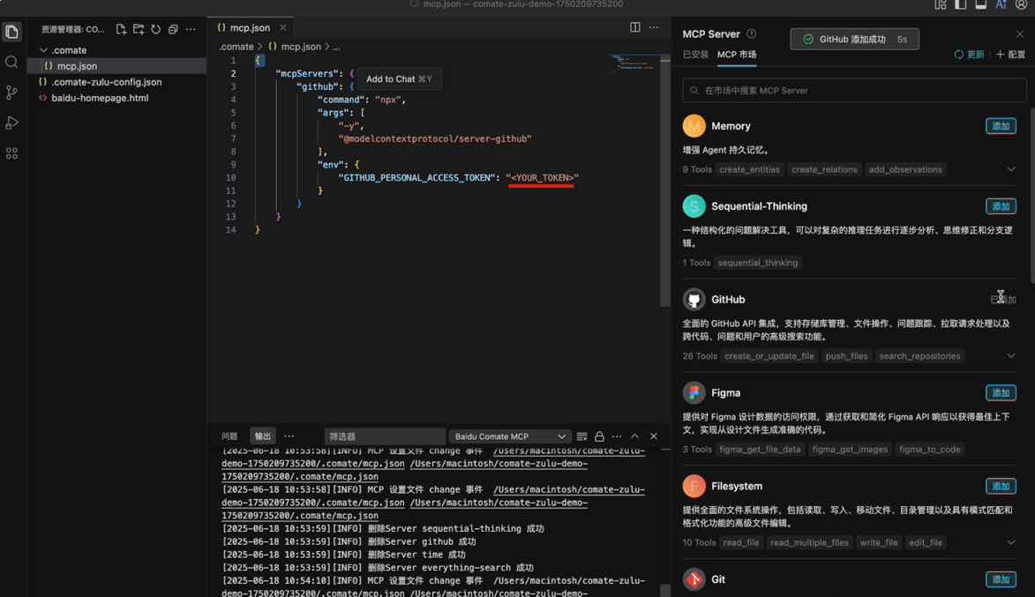Click the search_repositories tool tag

[919, 356]
